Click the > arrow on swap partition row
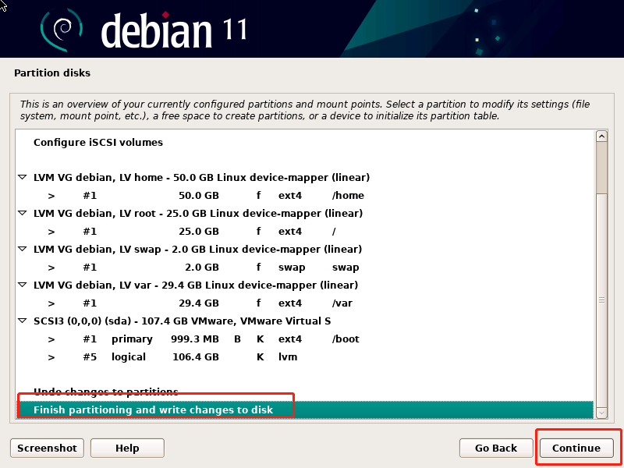This screenshot has height=468, width=624. [51, 268]
